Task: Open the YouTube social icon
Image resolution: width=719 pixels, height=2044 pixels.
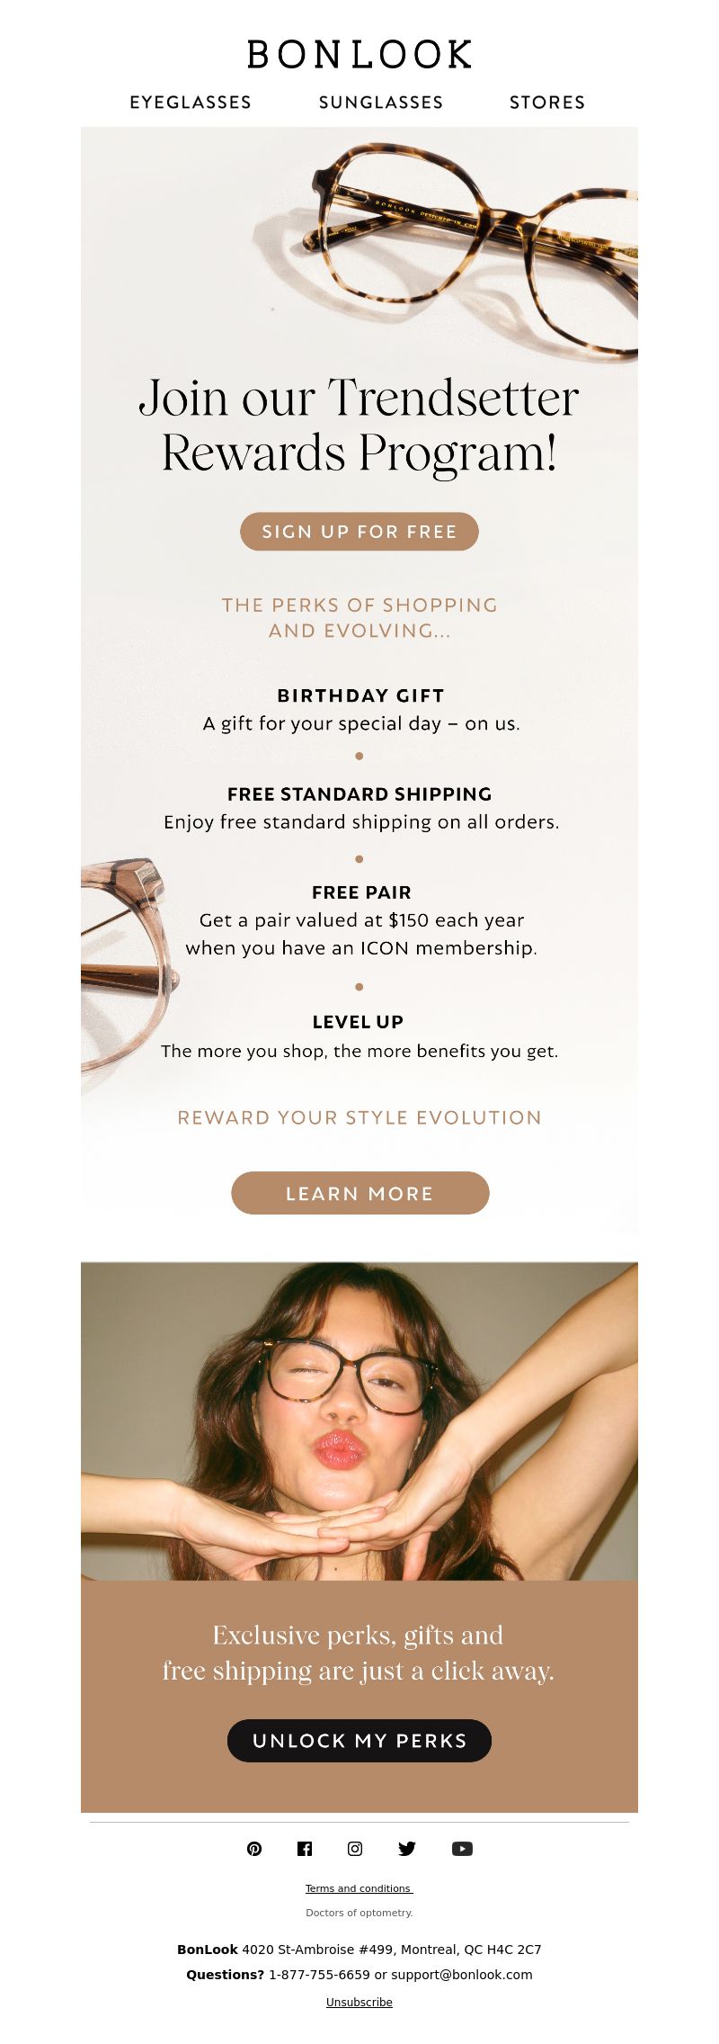Action: (462, 1849)
